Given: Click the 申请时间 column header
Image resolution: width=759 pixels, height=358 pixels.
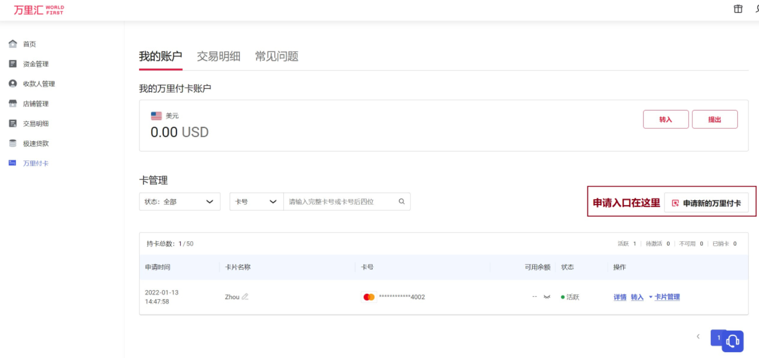Looking at the screenshot, I should pyautogui.click(x=157, y=267).
